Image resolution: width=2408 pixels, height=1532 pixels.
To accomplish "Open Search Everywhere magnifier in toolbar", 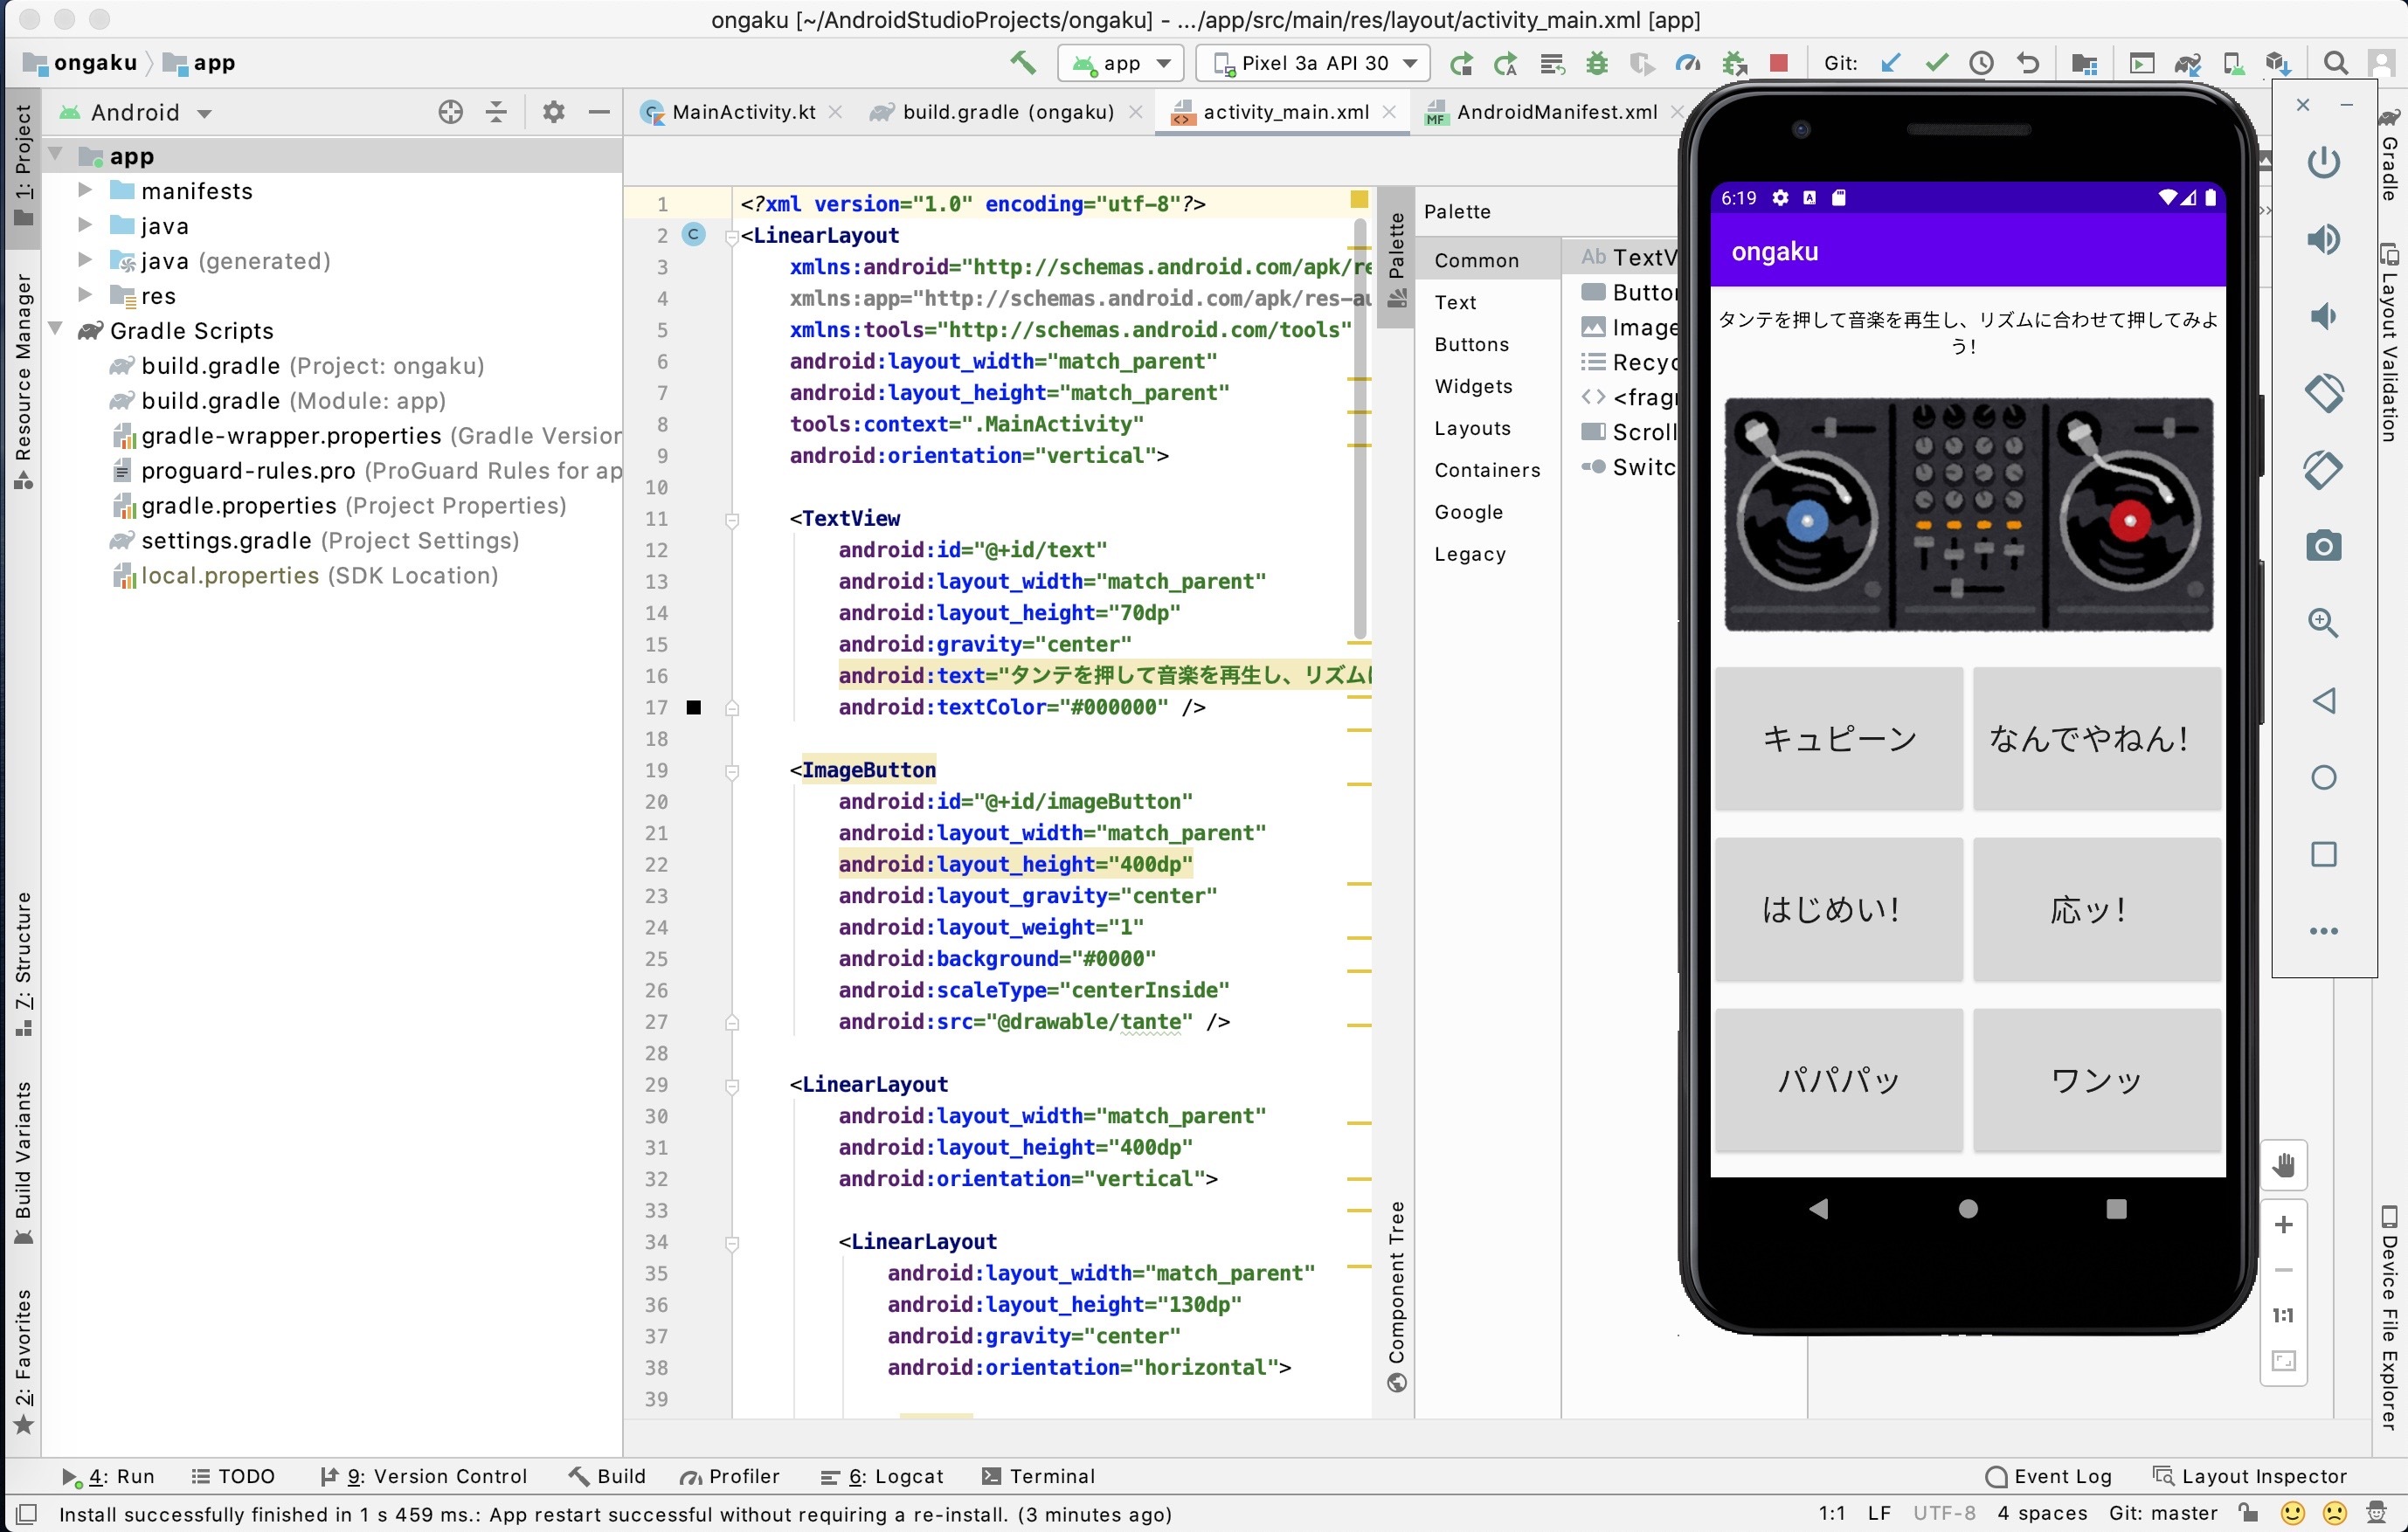I will 2335,63.
